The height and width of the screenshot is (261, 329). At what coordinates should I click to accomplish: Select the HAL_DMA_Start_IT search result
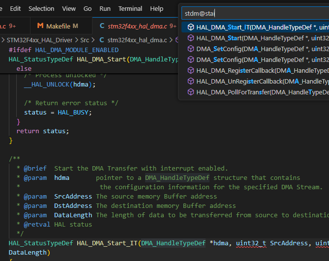256,27
